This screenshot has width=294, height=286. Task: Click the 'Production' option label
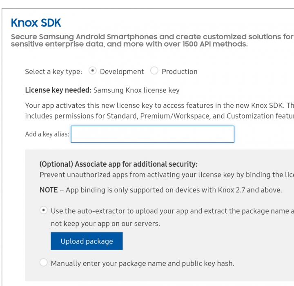click(179, 71)
